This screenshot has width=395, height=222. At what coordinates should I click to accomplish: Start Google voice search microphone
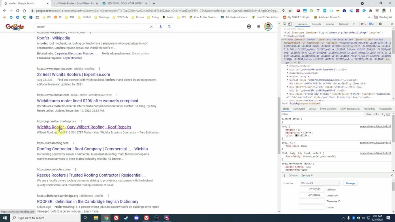pyautogui.click(x=160, y=27)
